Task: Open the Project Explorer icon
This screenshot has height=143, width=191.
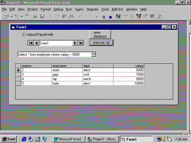Action: pos(118,16)
